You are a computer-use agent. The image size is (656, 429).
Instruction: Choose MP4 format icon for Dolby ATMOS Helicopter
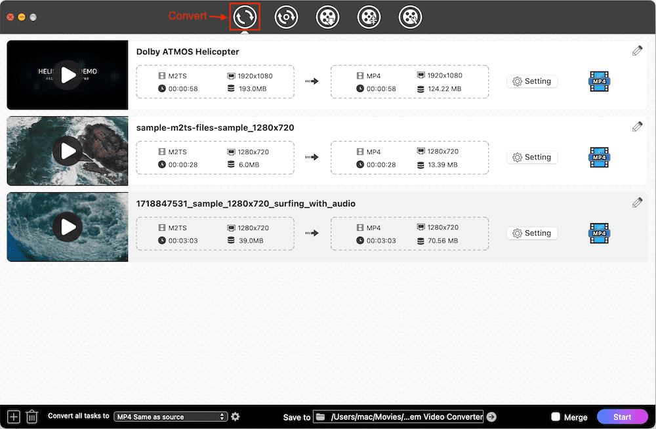(599, 81)
